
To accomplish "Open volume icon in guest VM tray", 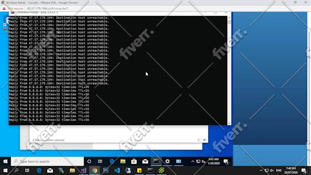I will [x=204, y=162].
